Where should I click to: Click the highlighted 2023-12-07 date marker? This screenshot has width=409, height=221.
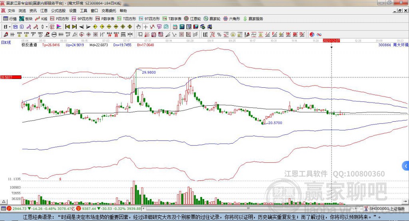(331, 41)
